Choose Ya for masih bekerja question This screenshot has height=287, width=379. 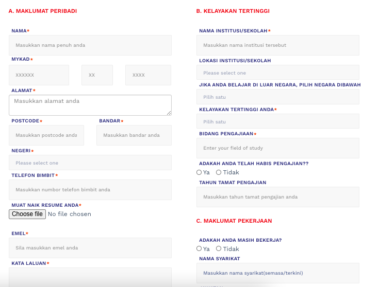[x=200, y=248]
